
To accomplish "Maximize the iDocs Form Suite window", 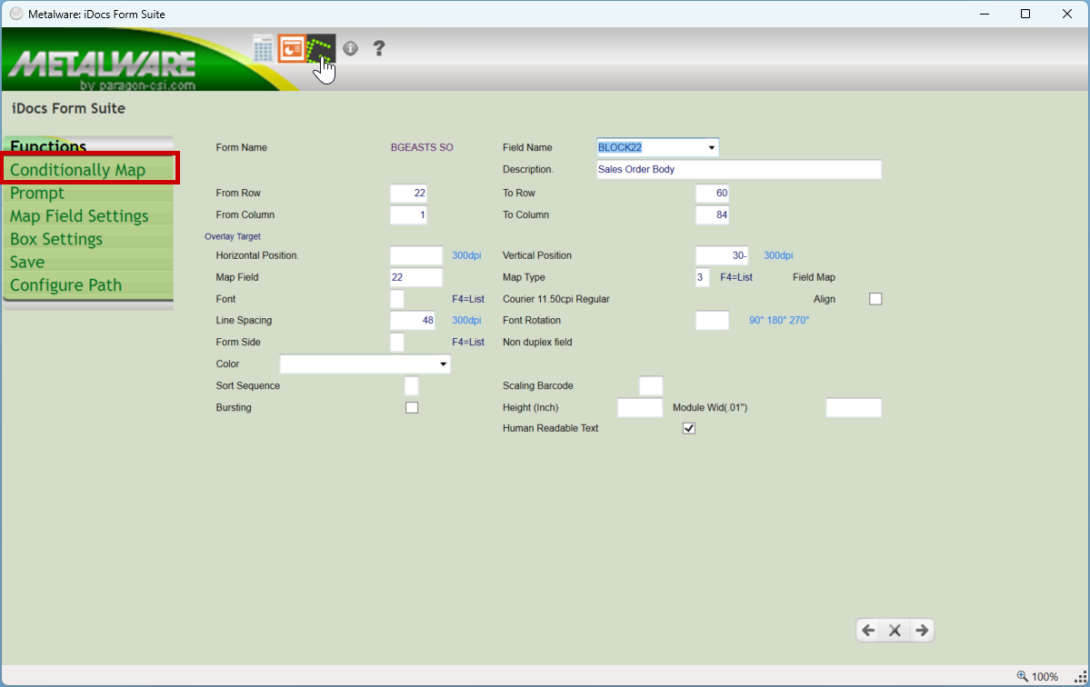I will (1025, 14).
